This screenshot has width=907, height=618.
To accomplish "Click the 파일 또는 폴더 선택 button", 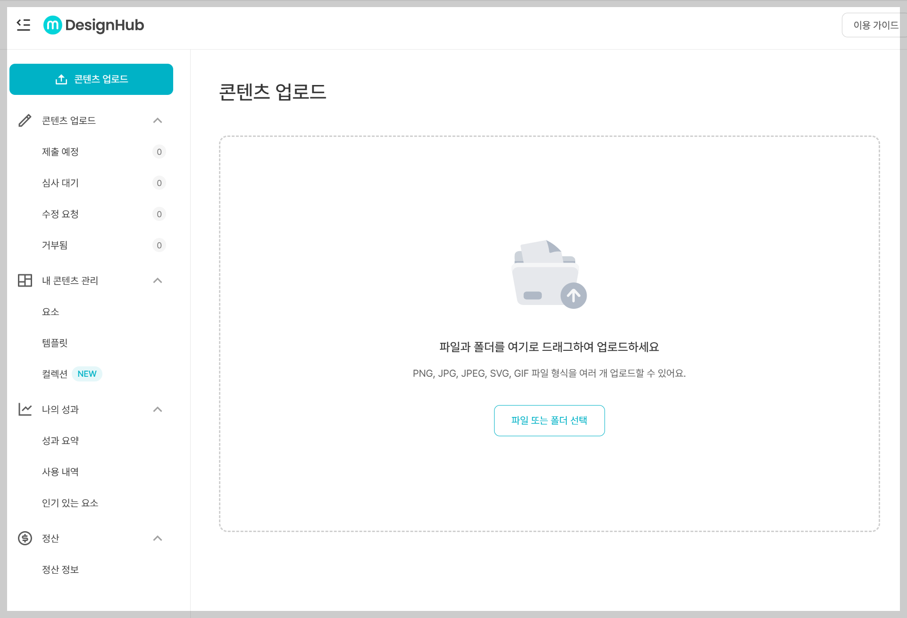I will 549,420.
